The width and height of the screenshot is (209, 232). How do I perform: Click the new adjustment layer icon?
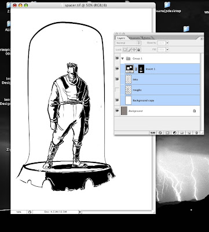[174, 133]
